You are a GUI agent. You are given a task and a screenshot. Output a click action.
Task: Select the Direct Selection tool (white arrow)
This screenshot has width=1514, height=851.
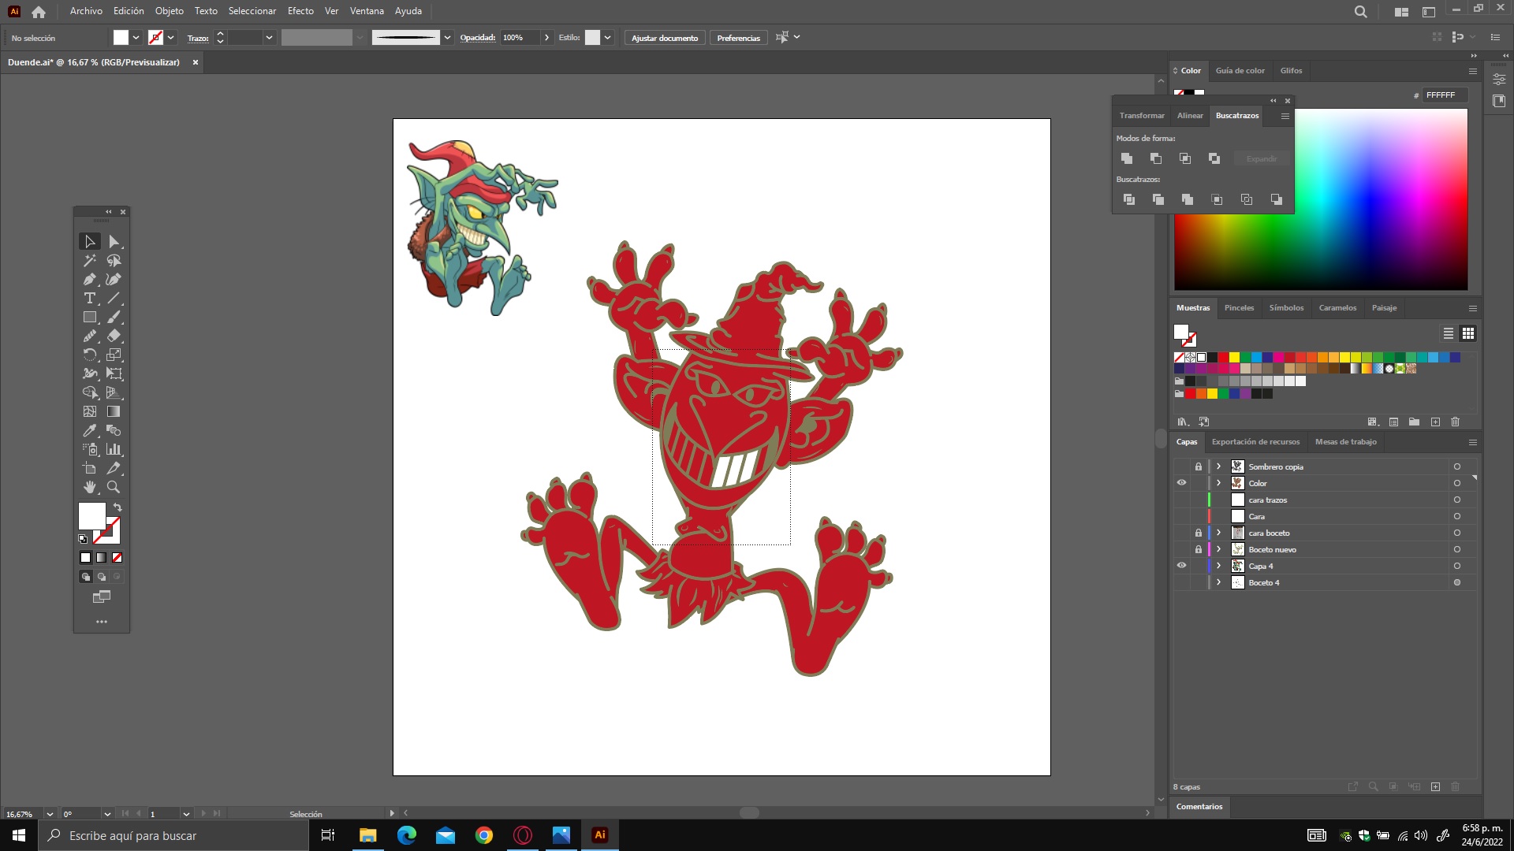pyautogui.click(x=114, y=242)
